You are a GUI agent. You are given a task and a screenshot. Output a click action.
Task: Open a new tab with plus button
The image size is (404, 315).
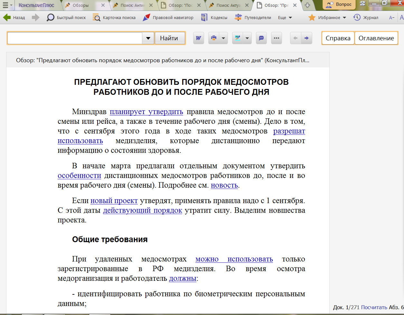click(307, 5)
